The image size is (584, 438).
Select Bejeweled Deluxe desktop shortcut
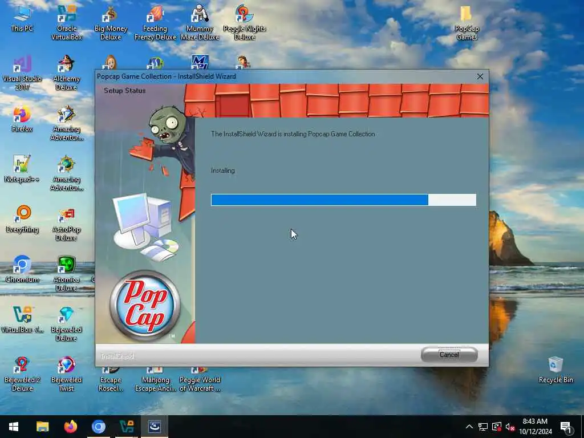pos(67,324)
